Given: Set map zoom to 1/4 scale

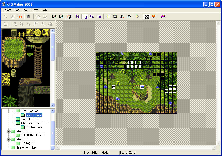Looking at the screenshot, I should pos(92,17).
